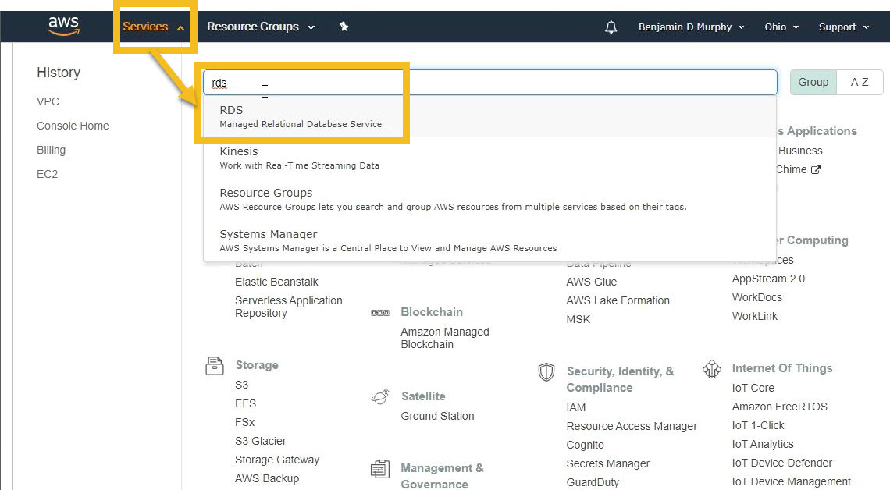Click the Satellite category heading
Screen dimensions: 890x490
[x=423, y=396]
